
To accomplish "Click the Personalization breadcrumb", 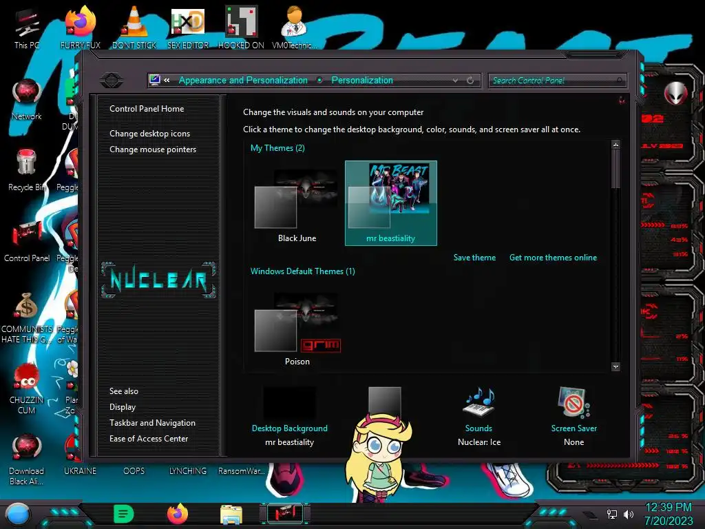I will coord(362,80).
